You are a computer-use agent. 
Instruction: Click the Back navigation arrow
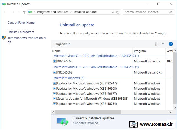pyautogui.click(x=5, y=12)
